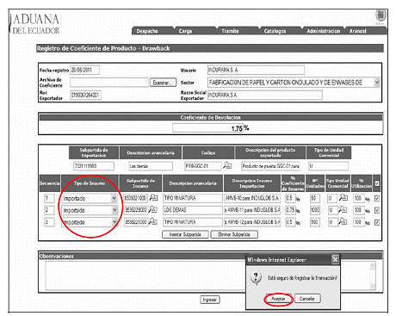This screenshot has width=396, height=316.
Task: Focus the Secuencia field showing 1
Action: (49, 198)
